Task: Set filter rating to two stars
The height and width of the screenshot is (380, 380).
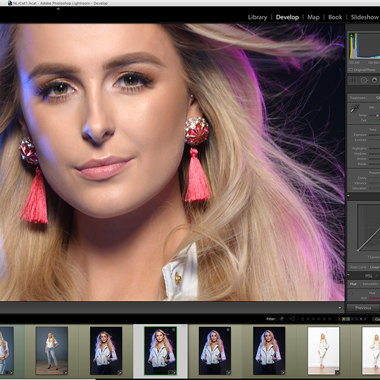Action: (x=313, y=319)
